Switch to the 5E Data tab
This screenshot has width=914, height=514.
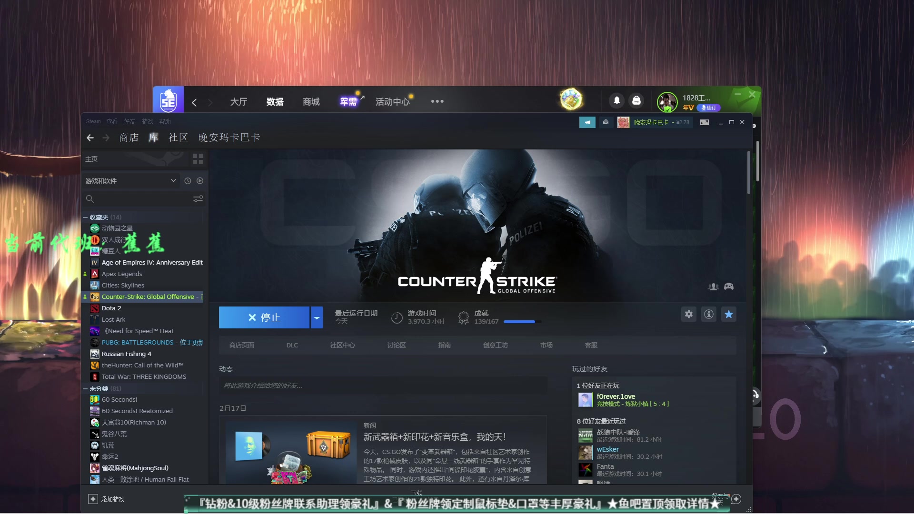click(x=275, y=102)
